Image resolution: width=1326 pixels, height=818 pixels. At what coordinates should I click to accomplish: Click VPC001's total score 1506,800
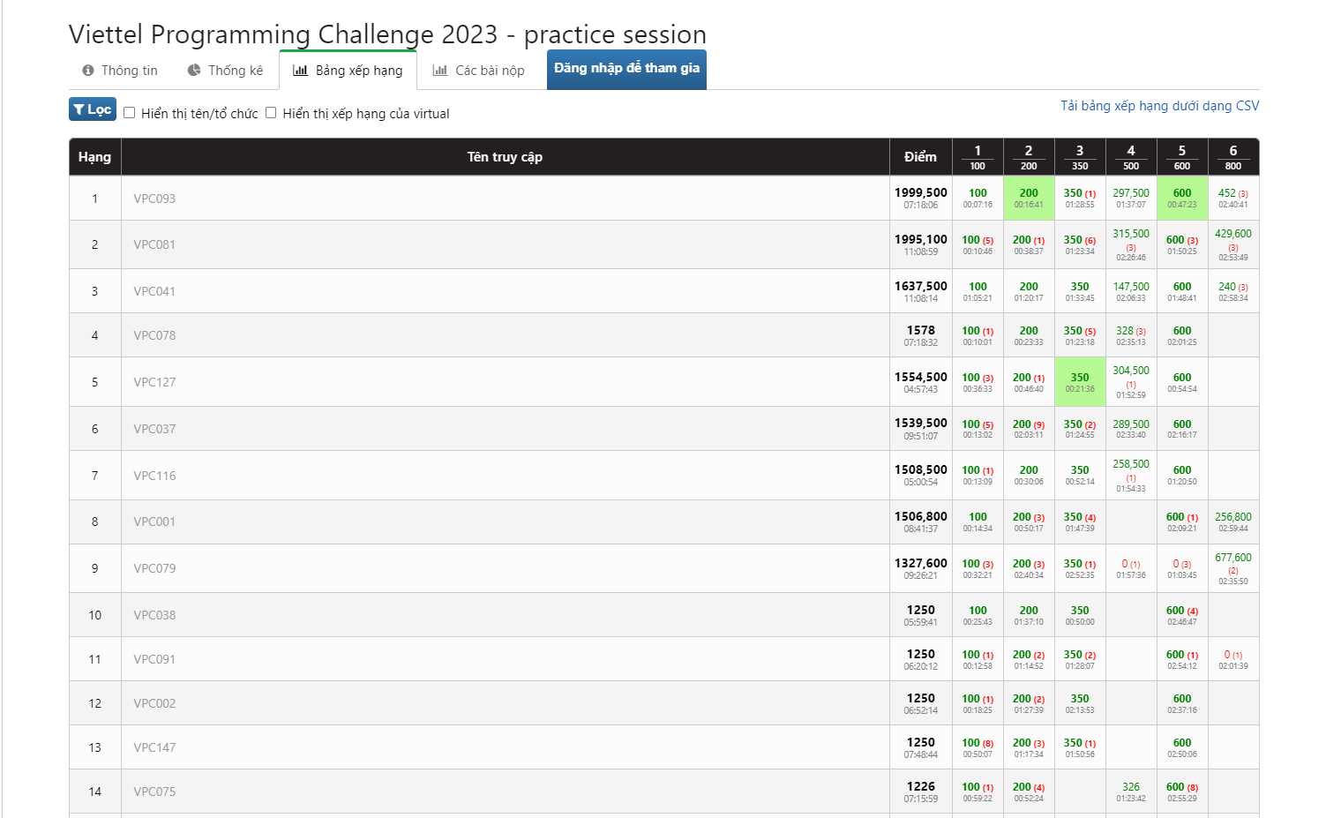pos(921,516)
